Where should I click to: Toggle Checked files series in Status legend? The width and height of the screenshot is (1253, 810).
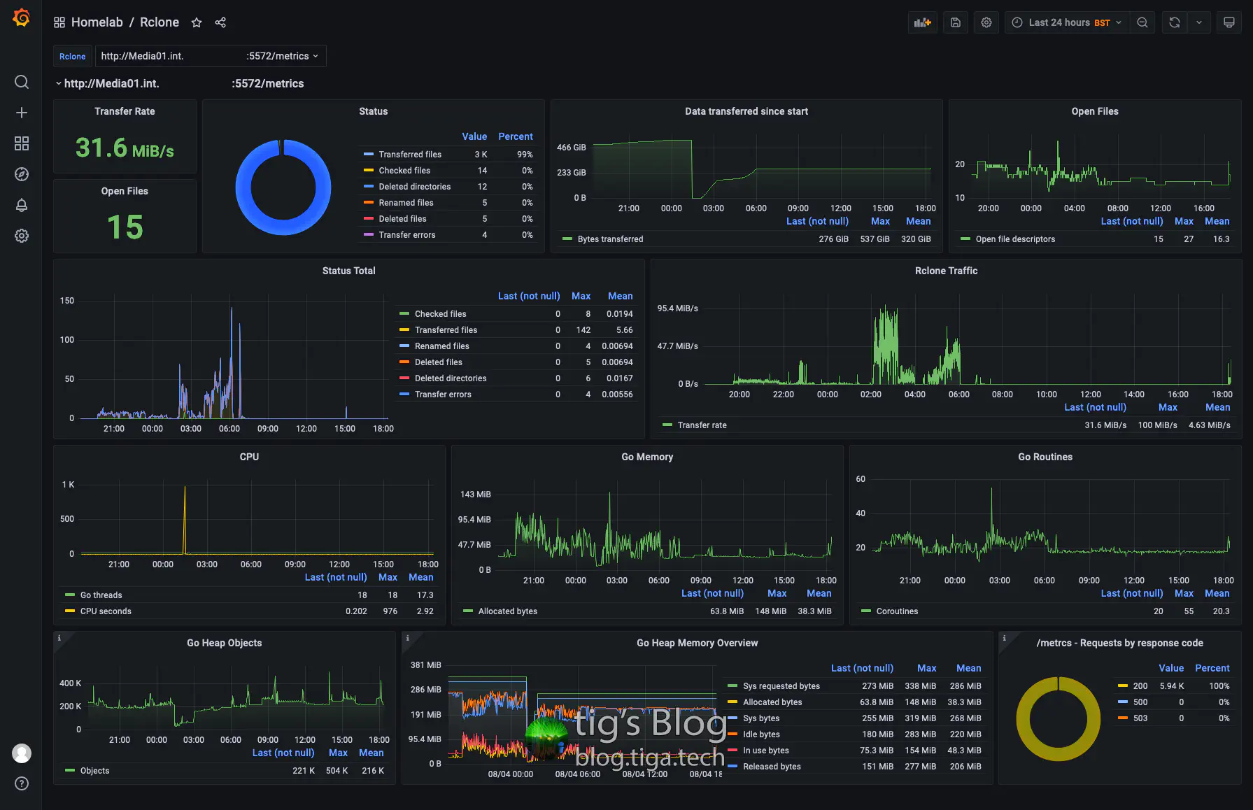click(x=404, y=171)
